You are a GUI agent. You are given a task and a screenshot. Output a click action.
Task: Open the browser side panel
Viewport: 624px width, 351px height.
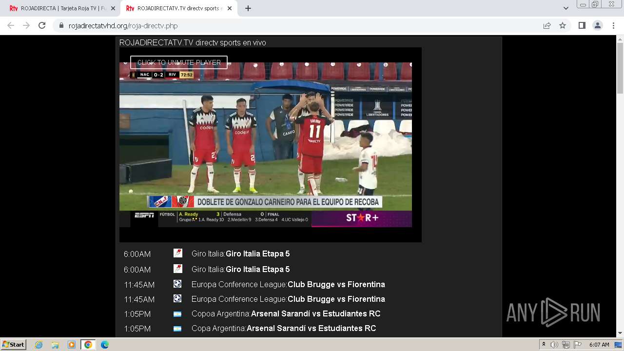coord(582,25)
